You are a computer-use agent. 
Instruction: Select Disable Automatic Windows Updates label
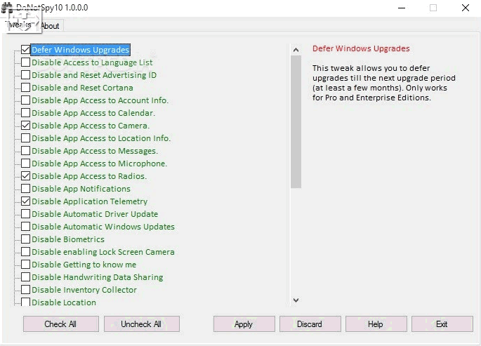coord(103,227)
